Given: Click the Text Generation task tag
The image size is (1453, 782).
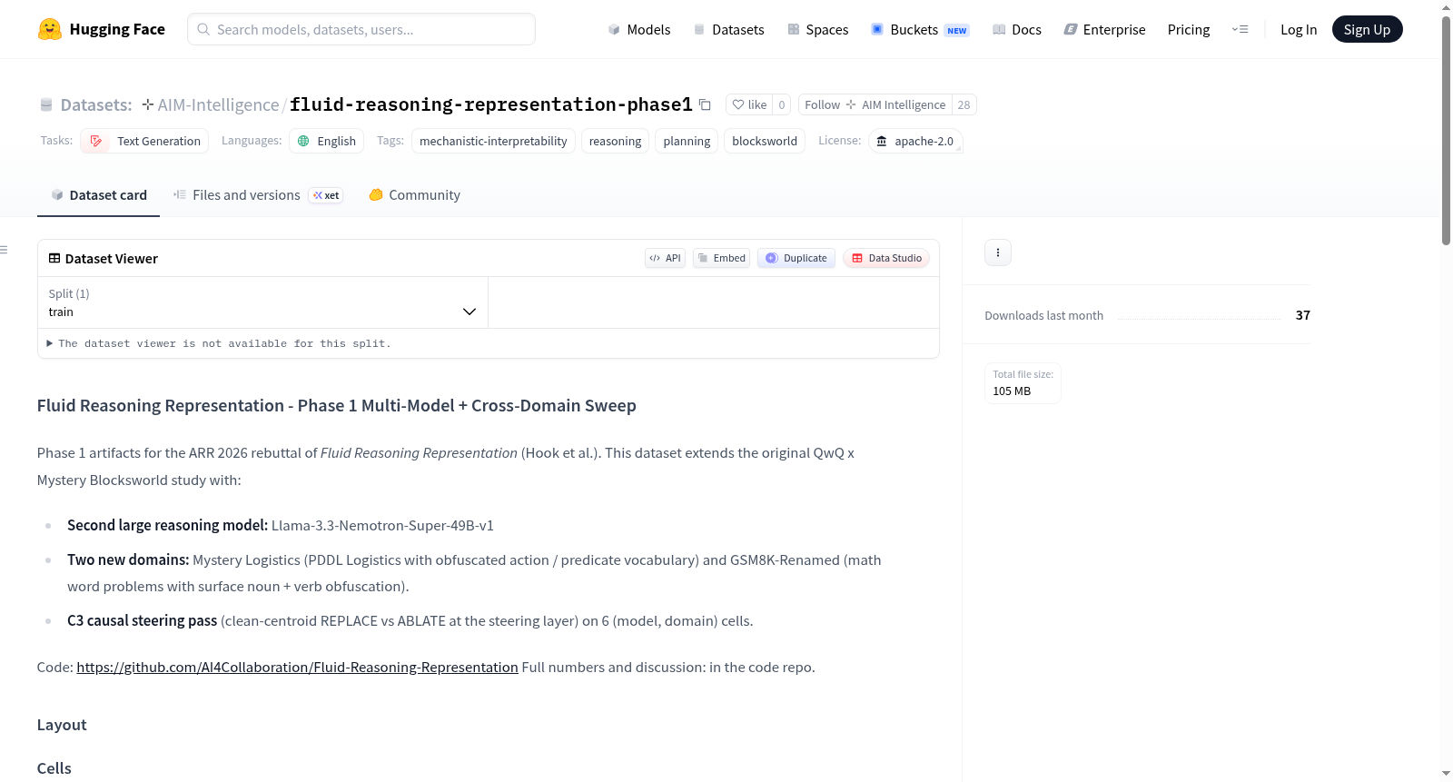Looking at the screenshot, I should click(144, 141).
